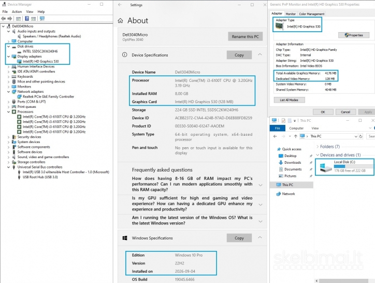Click the Print queues icon
Viewport: 375px width, 283px height.
14,107
